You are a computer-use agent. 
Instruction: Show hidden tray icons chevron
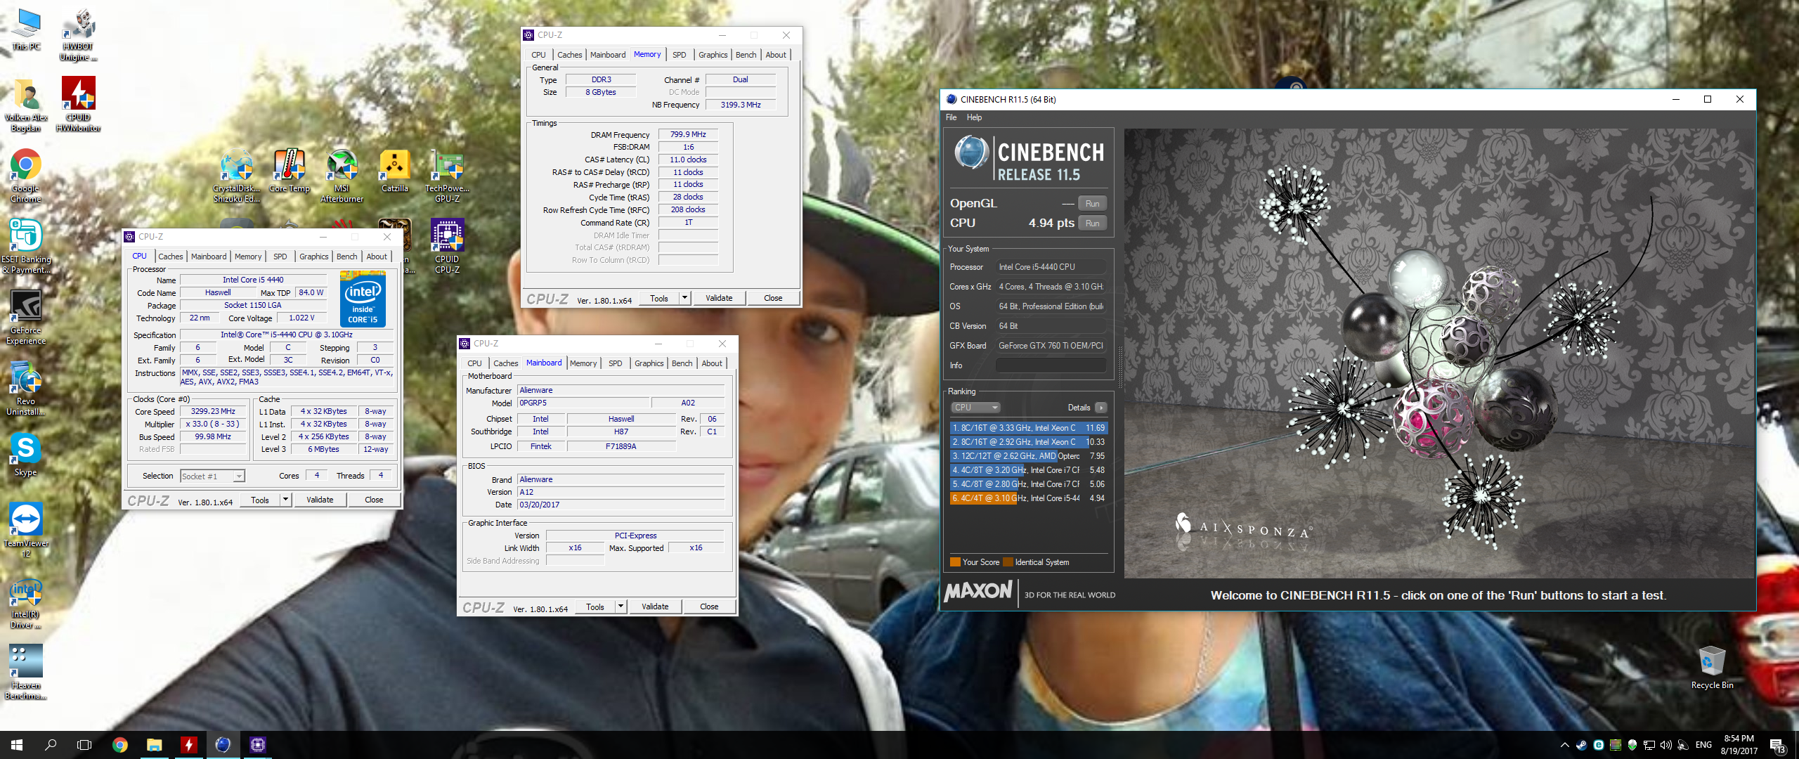click(1564, 745)
